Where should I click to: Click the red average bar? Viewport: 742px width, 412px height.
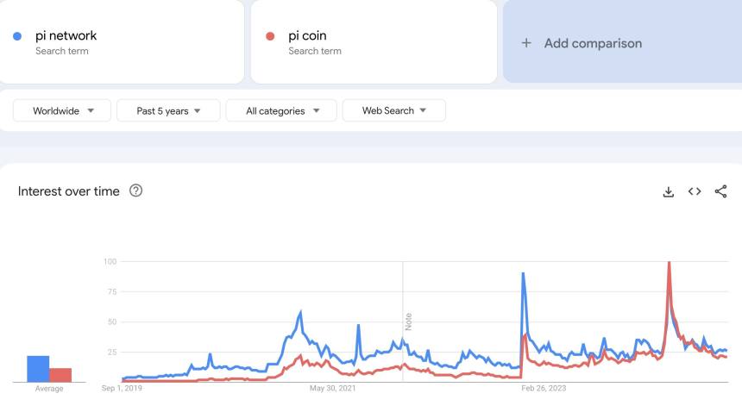[60, 374]
